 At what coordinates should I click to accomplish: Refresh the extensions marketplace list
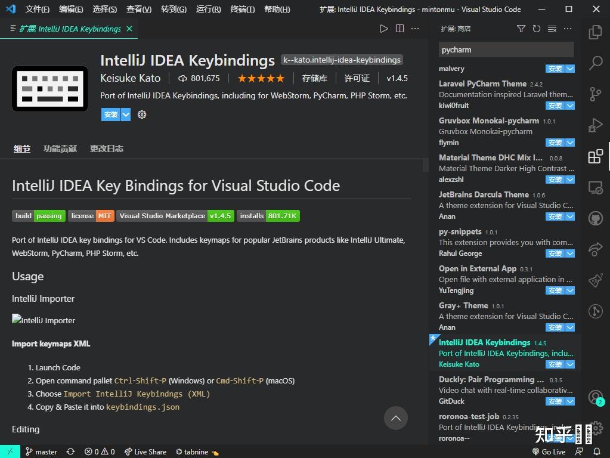pos(537,29)
